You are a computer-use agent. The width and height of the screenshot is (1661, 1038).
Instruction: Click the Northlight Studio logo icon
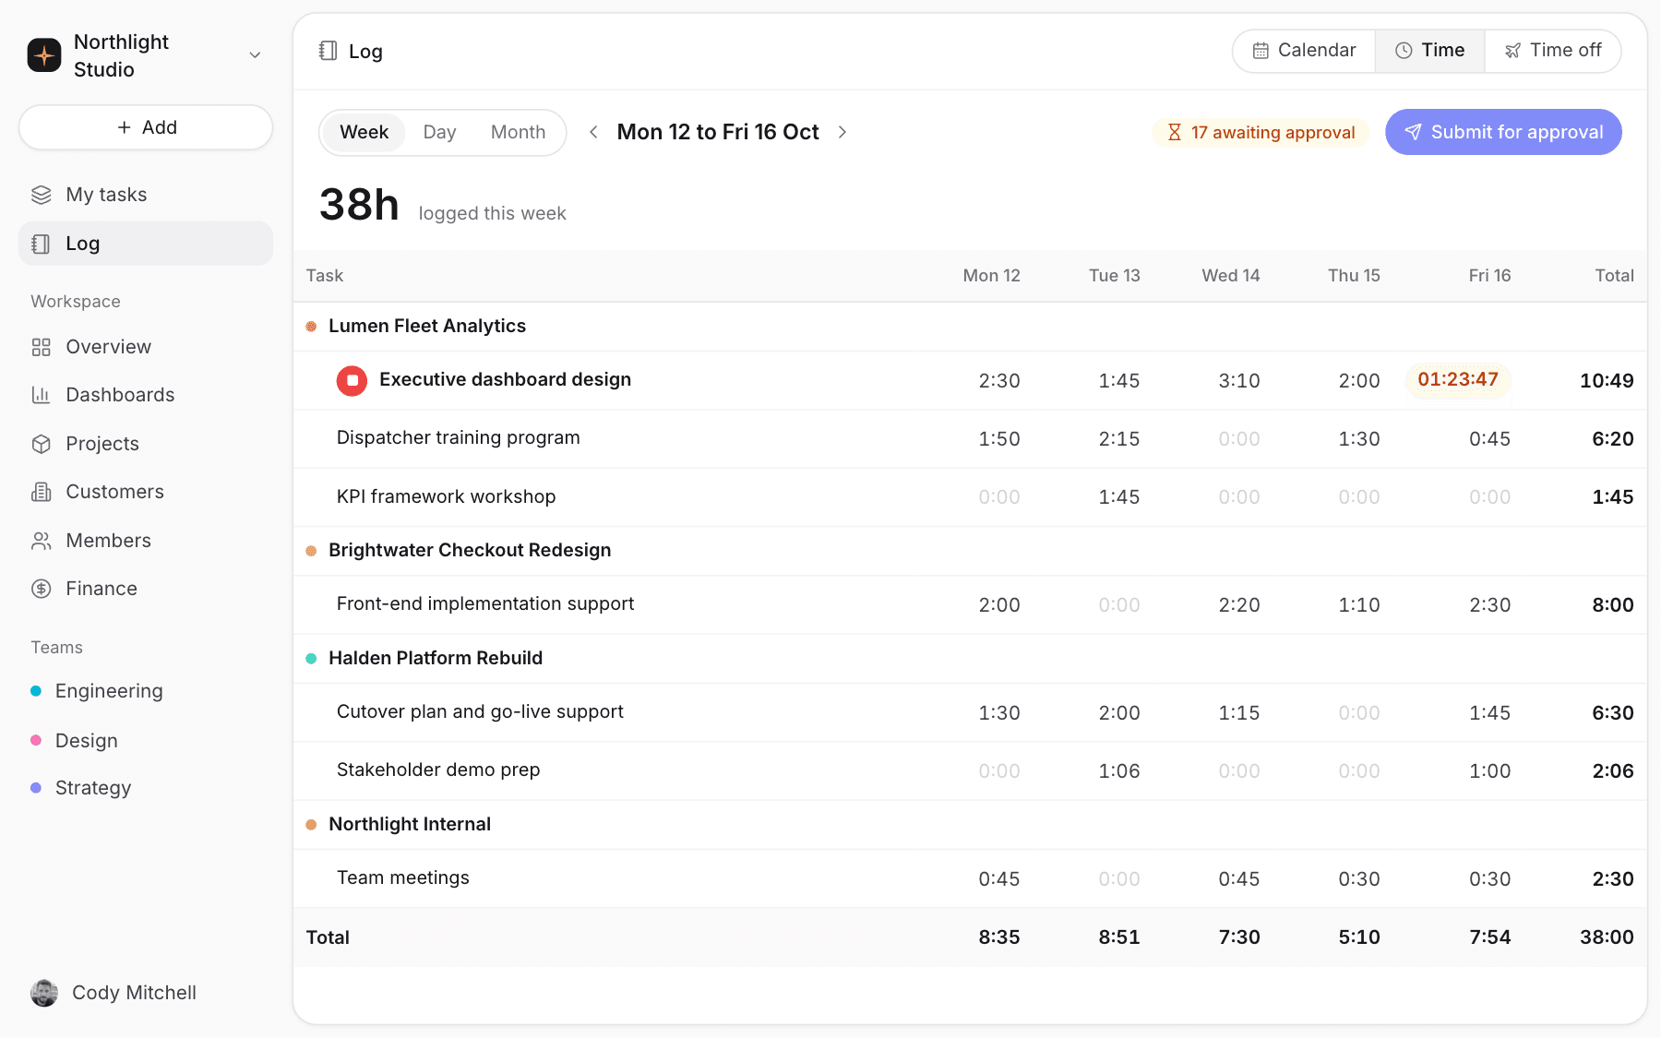tap(44, 55)
